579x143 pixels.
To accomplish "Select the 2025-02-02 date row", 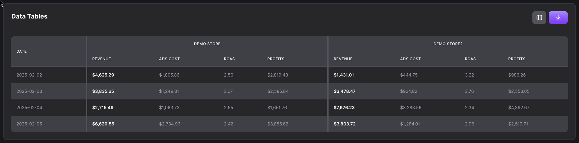I will click(289, 75).
